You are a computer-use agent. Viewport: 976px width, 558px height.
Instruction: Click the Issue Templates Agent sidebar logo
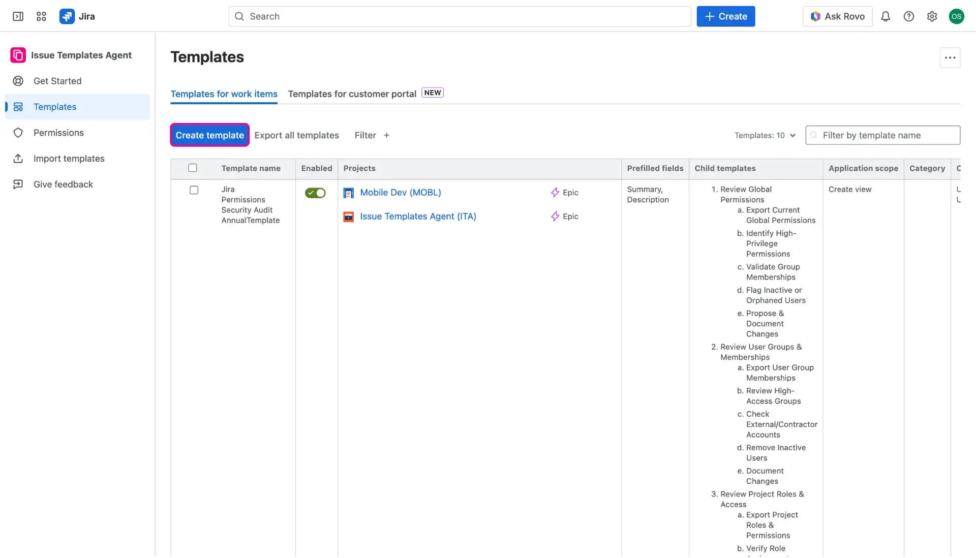click(x=17, y=55)
